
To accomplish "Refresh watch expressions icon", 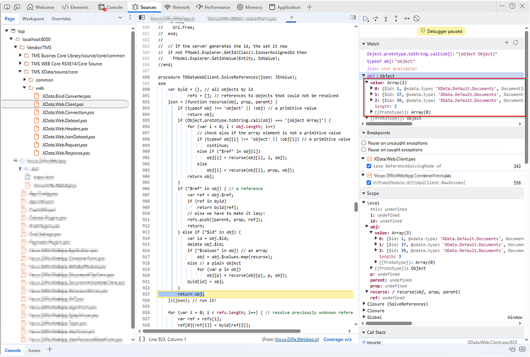I will (x=516, y=43).
